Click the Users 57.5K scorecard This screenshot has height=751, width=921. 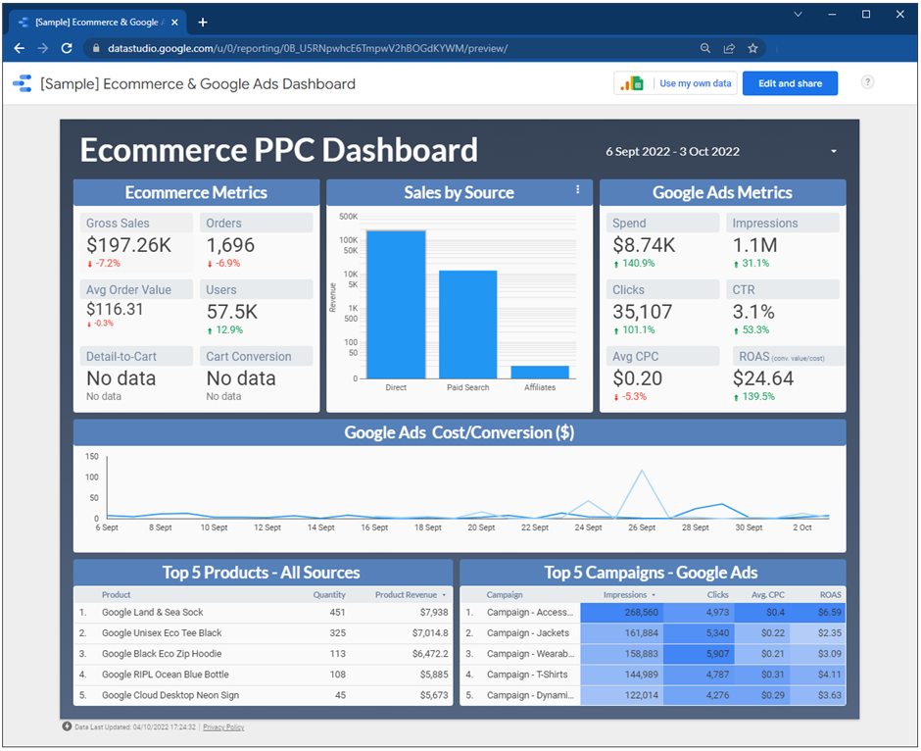coord(257,309)
